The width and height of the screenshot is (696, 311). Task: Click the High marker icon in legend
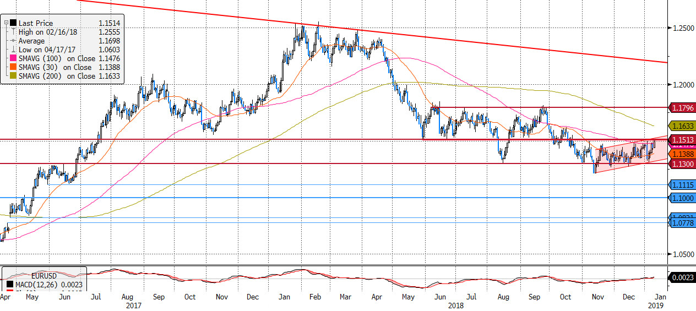point(13,32)
